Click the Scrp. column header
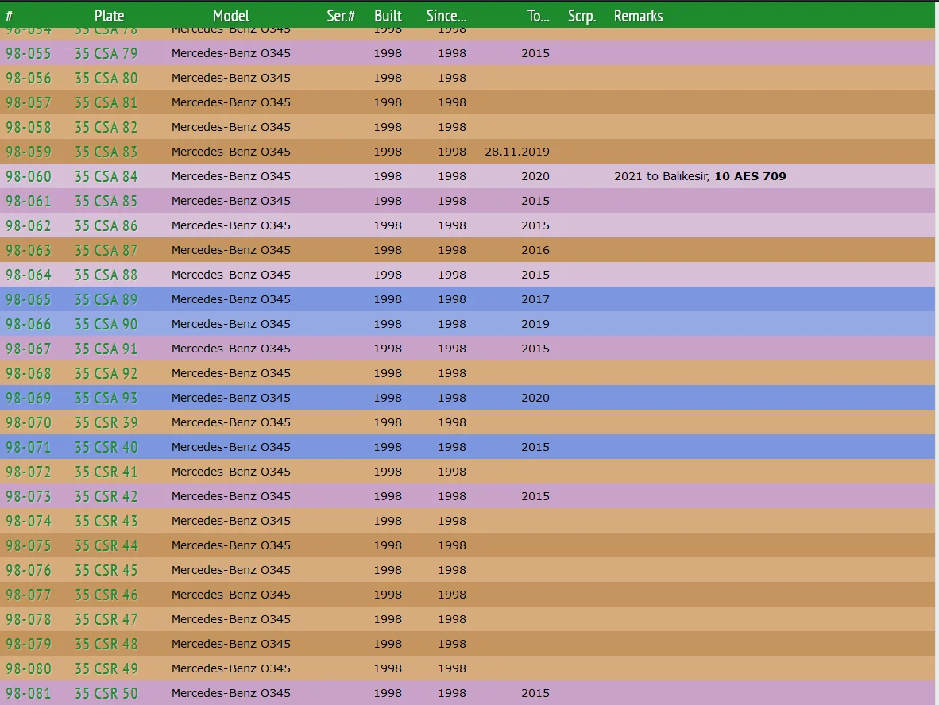This screenshot has width=939, height=705. coord(582,16)
